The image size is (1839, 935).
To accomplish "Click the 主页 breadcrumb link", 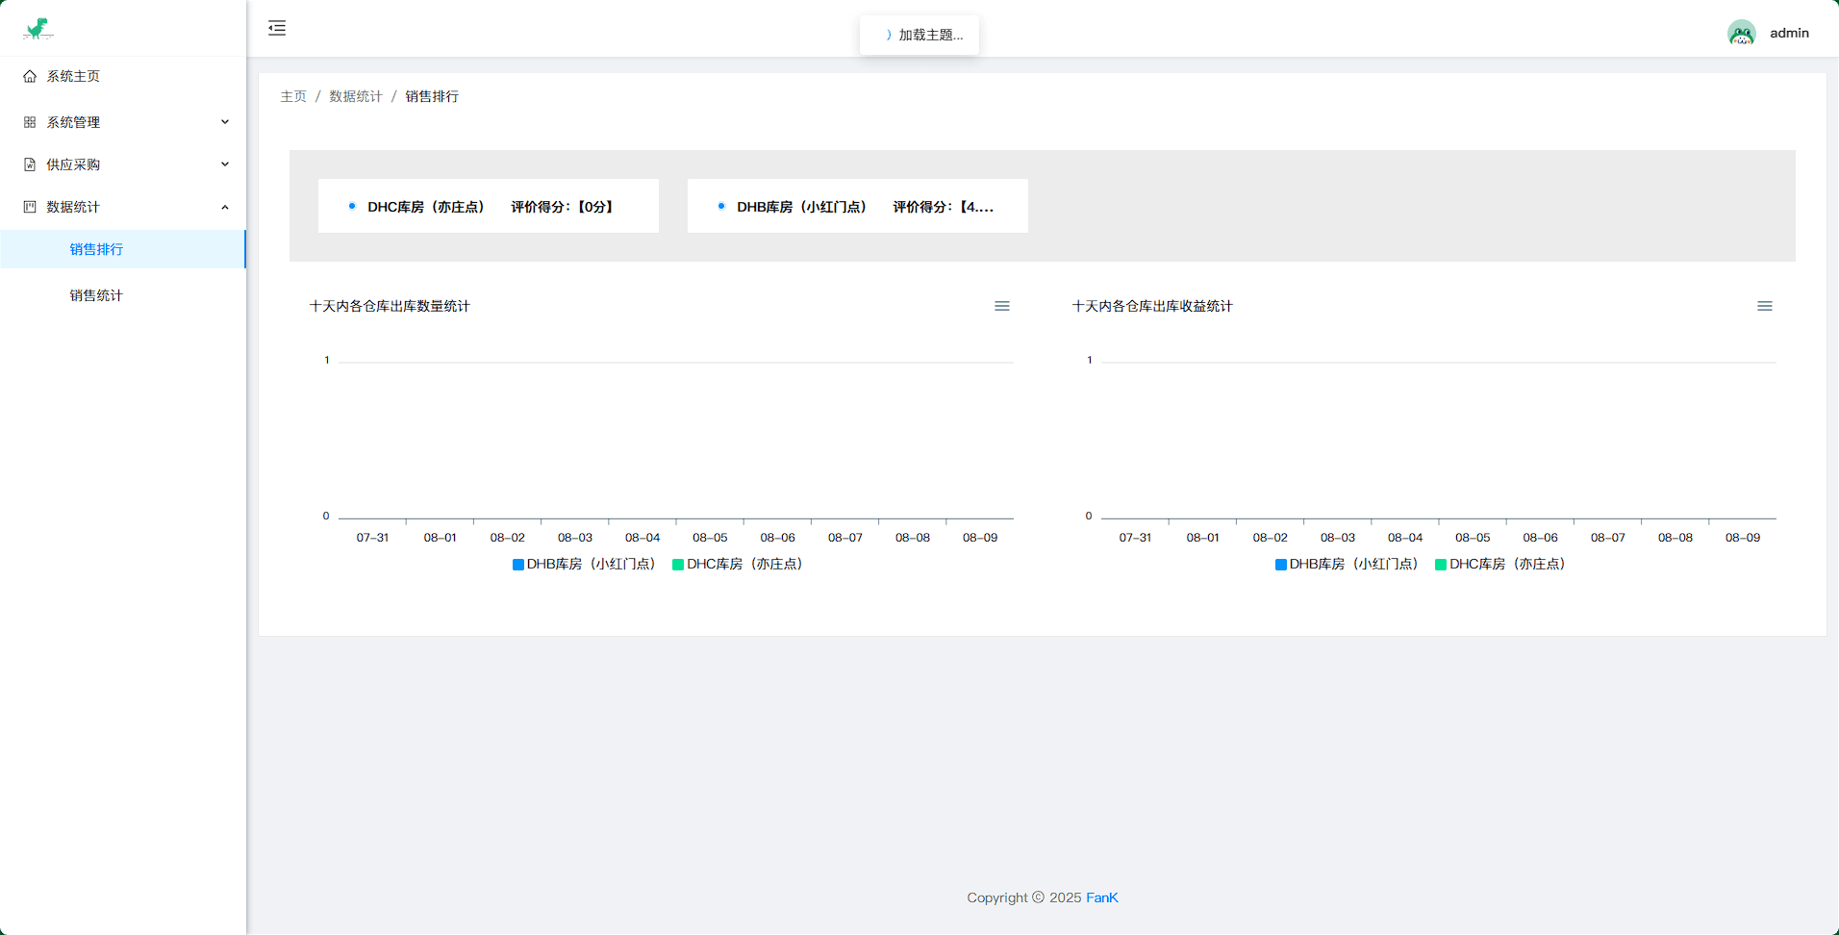I will [x=293, y=96].
